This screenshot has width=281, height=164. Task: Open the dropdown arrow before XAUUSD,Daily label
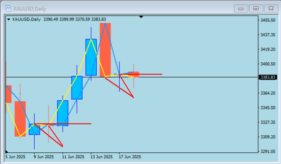(x=9, y=19)
